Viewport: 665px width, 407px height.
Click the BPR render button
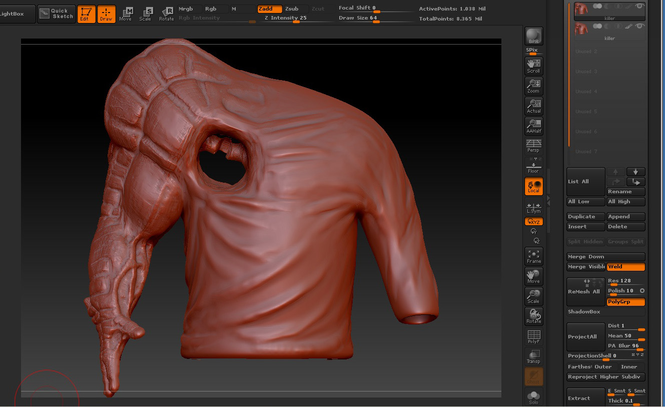coord(533,36)
